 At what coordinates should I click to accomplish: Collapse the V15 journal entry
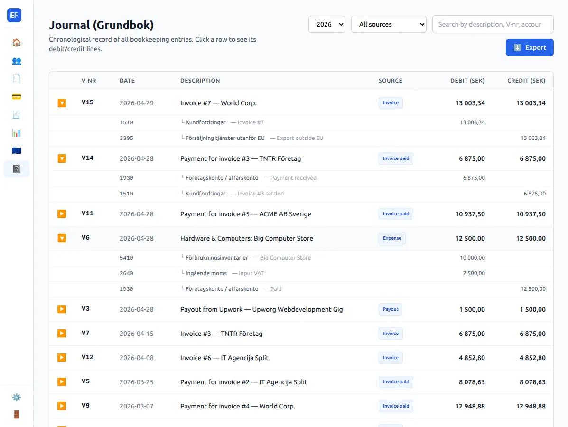coord(62,103)
